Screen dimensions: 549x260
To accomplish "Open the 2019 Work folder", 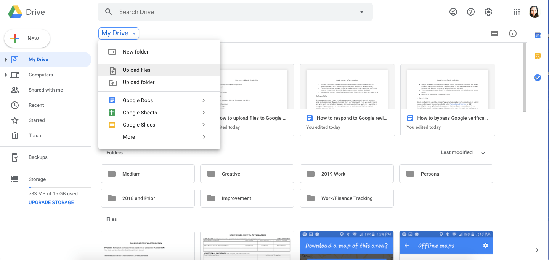I will (x=347, y=174).
